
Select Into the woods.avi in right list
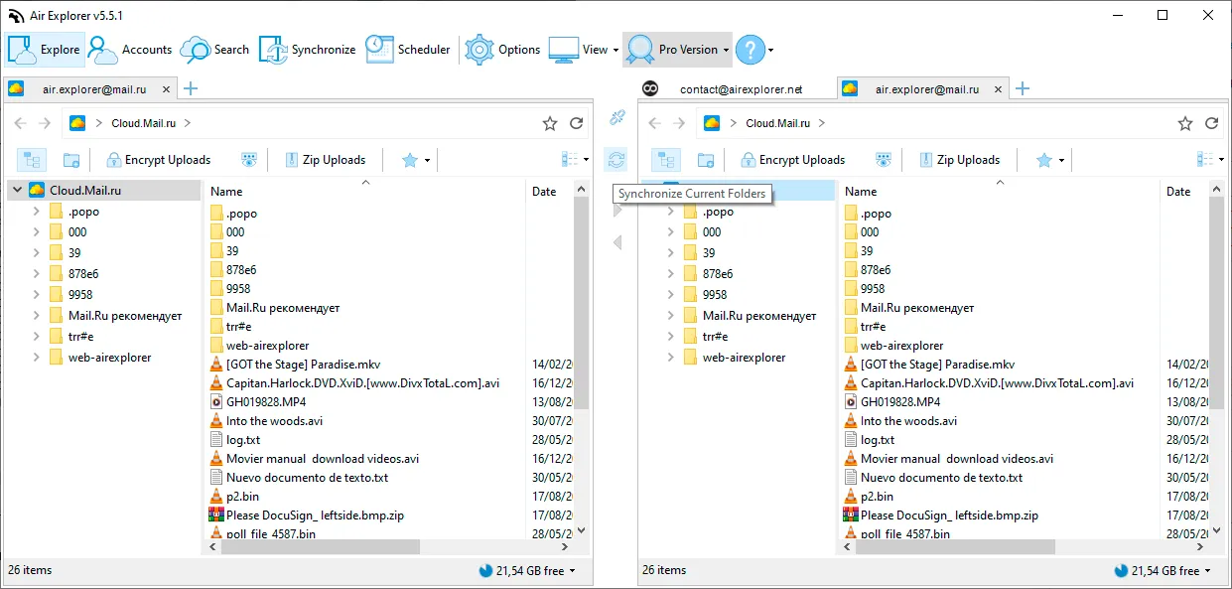pyautogui.click(x=908, y=421)
